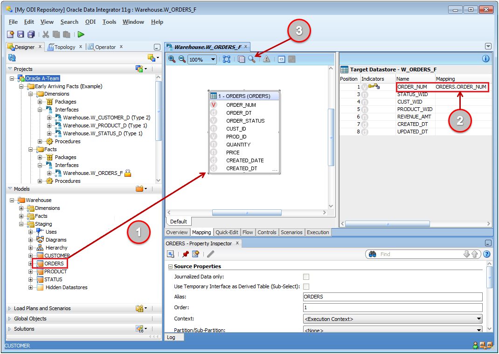499x354 pixels.
Task: Click the green Run button in toolbar
Action: tap(81, 35)
